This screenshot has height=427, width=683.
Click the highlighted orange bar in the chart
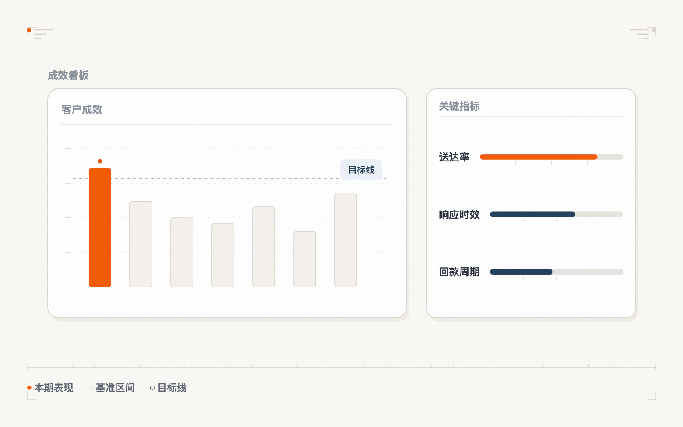click(x=100, y=227)
